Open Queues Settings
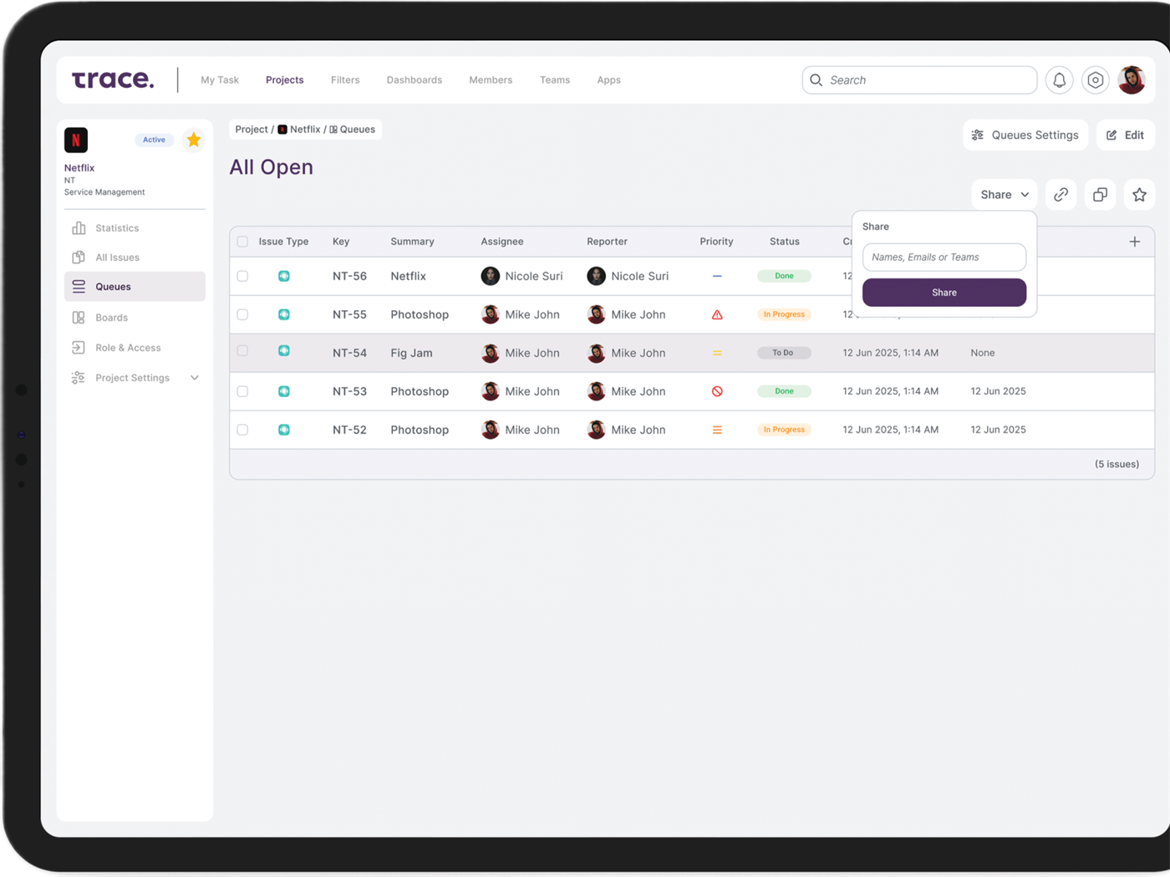The height and width of the screenshot is (877, 1170). click(x=1025, y=135)
